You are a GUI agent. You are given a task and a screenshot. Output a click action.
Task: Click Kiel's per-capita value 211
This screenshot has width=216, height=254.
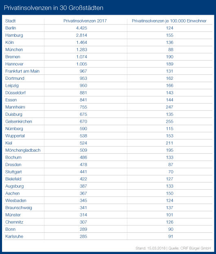point(170,143)
